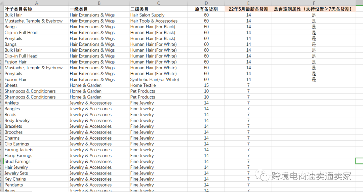Select the Bangles cell

pos(36,109)
